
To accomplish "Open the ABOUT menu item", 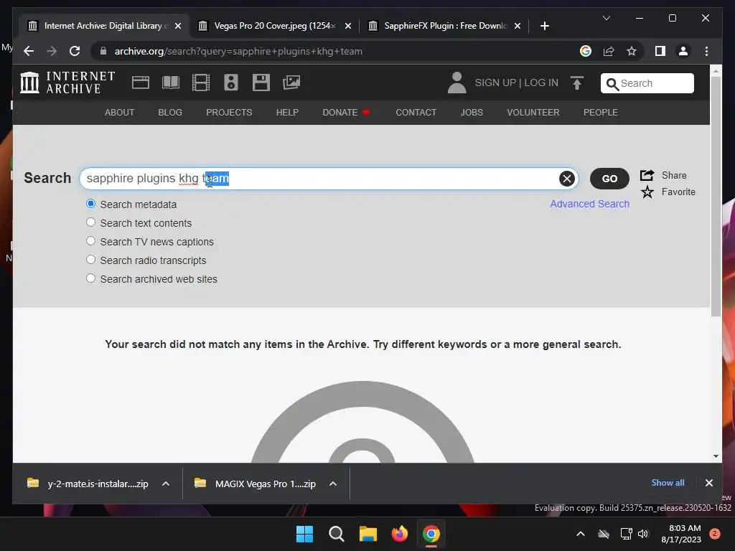I will coord(120,113).
